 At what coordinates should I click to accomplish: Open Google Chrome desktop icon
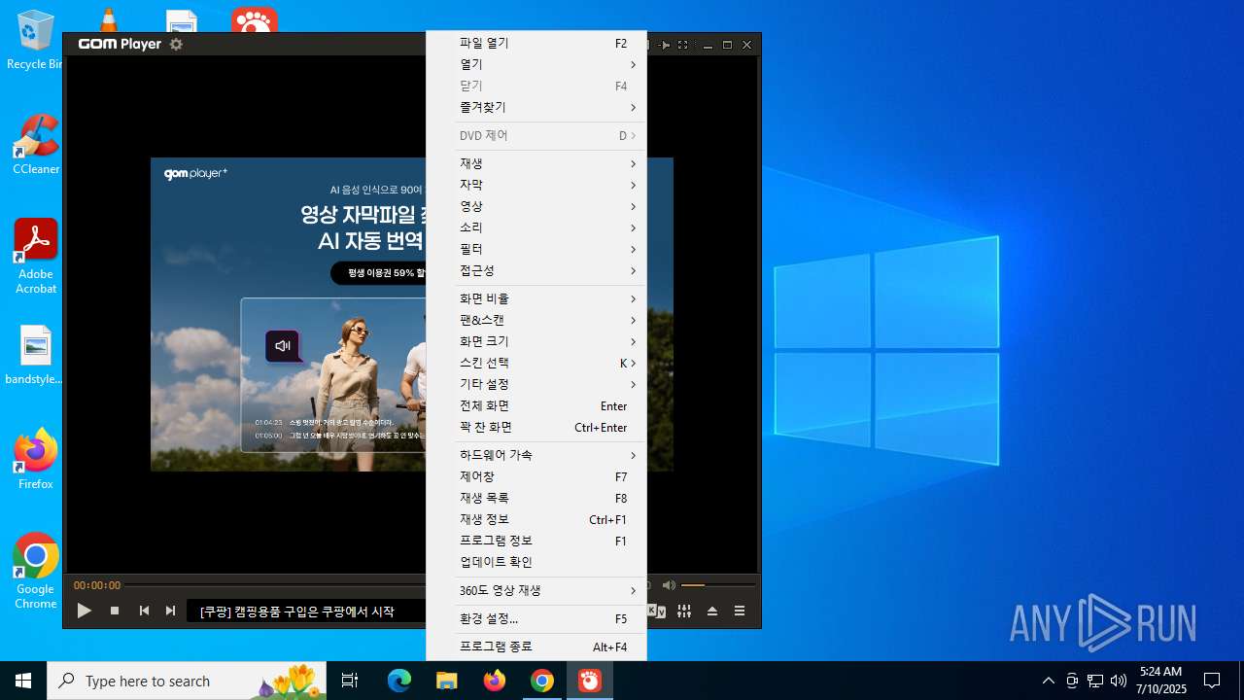pos(36,571)
